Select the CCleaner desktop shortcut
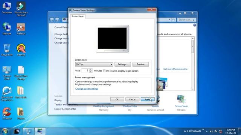The width and height of the screenshot is (241, 135). 7,113
